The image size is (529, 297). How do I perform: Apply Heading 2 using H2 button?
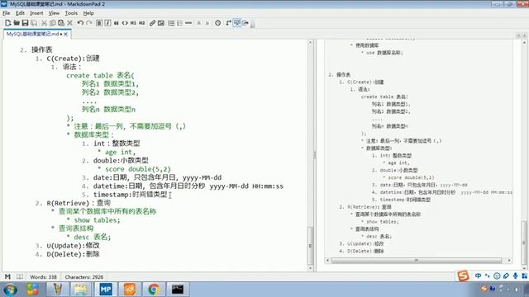[142, 23]
